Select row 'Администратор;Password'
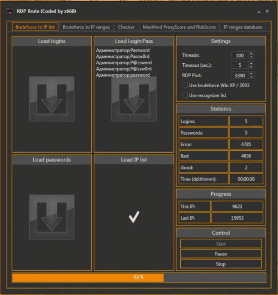 point(123,50)
